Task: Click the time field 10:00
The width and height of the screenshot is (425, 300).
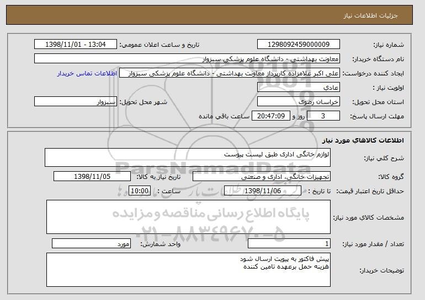Action: [140, 191]
